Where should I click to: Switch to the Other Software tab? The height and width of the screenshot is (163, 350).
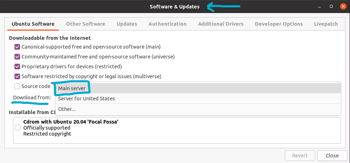click(x=86, y=24)
